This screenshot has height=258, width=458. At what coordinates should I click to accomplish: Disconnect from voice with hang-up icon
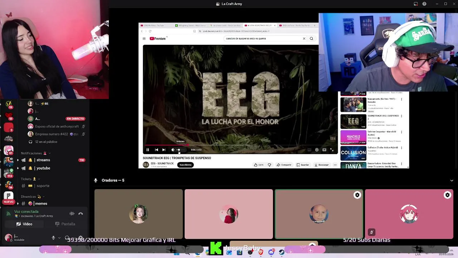(x=81, y=214)
